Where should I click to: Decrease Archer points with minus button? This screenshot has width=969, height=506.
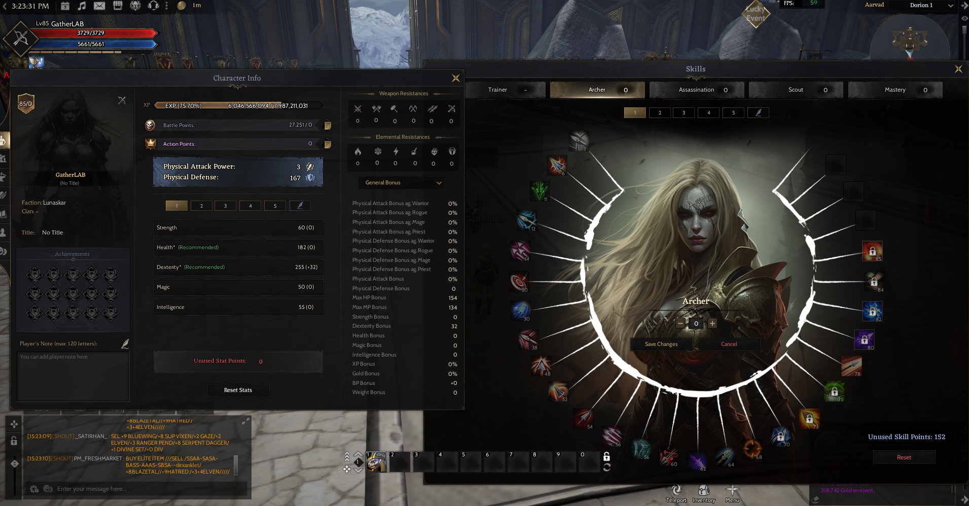tap(680, 323)
